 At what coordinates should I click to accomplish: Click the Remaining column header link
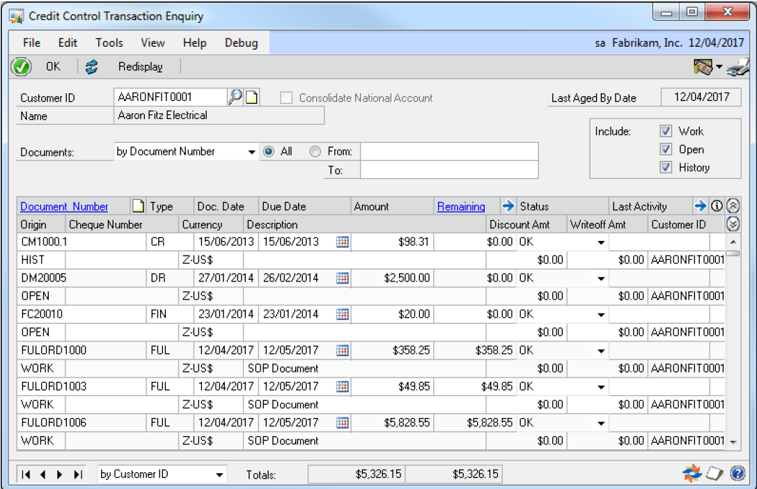click(461, 206)
